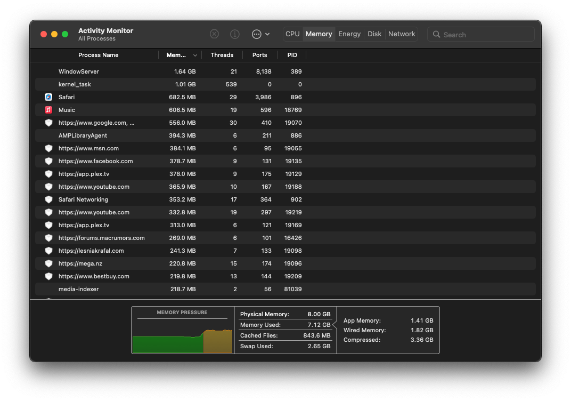Click the stop process (X) toolbar icon
Viewport: 571px width, 401px height.
214,34
